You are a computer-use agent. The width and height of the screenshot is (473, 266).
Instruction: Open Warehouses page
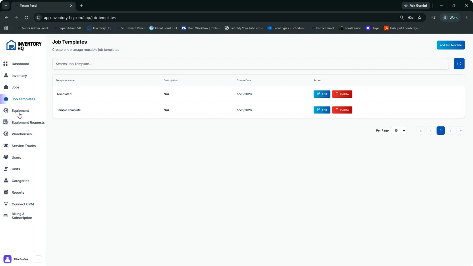pos(22,134)
